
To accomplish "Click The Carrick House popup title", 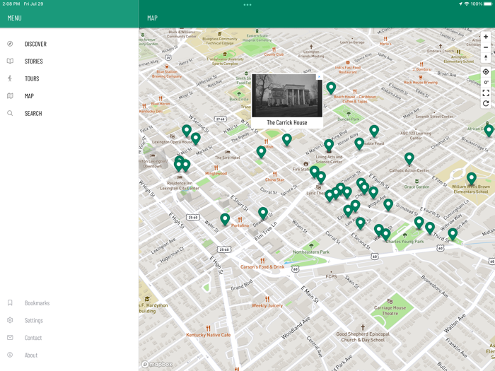I will [x=287, y=123].
